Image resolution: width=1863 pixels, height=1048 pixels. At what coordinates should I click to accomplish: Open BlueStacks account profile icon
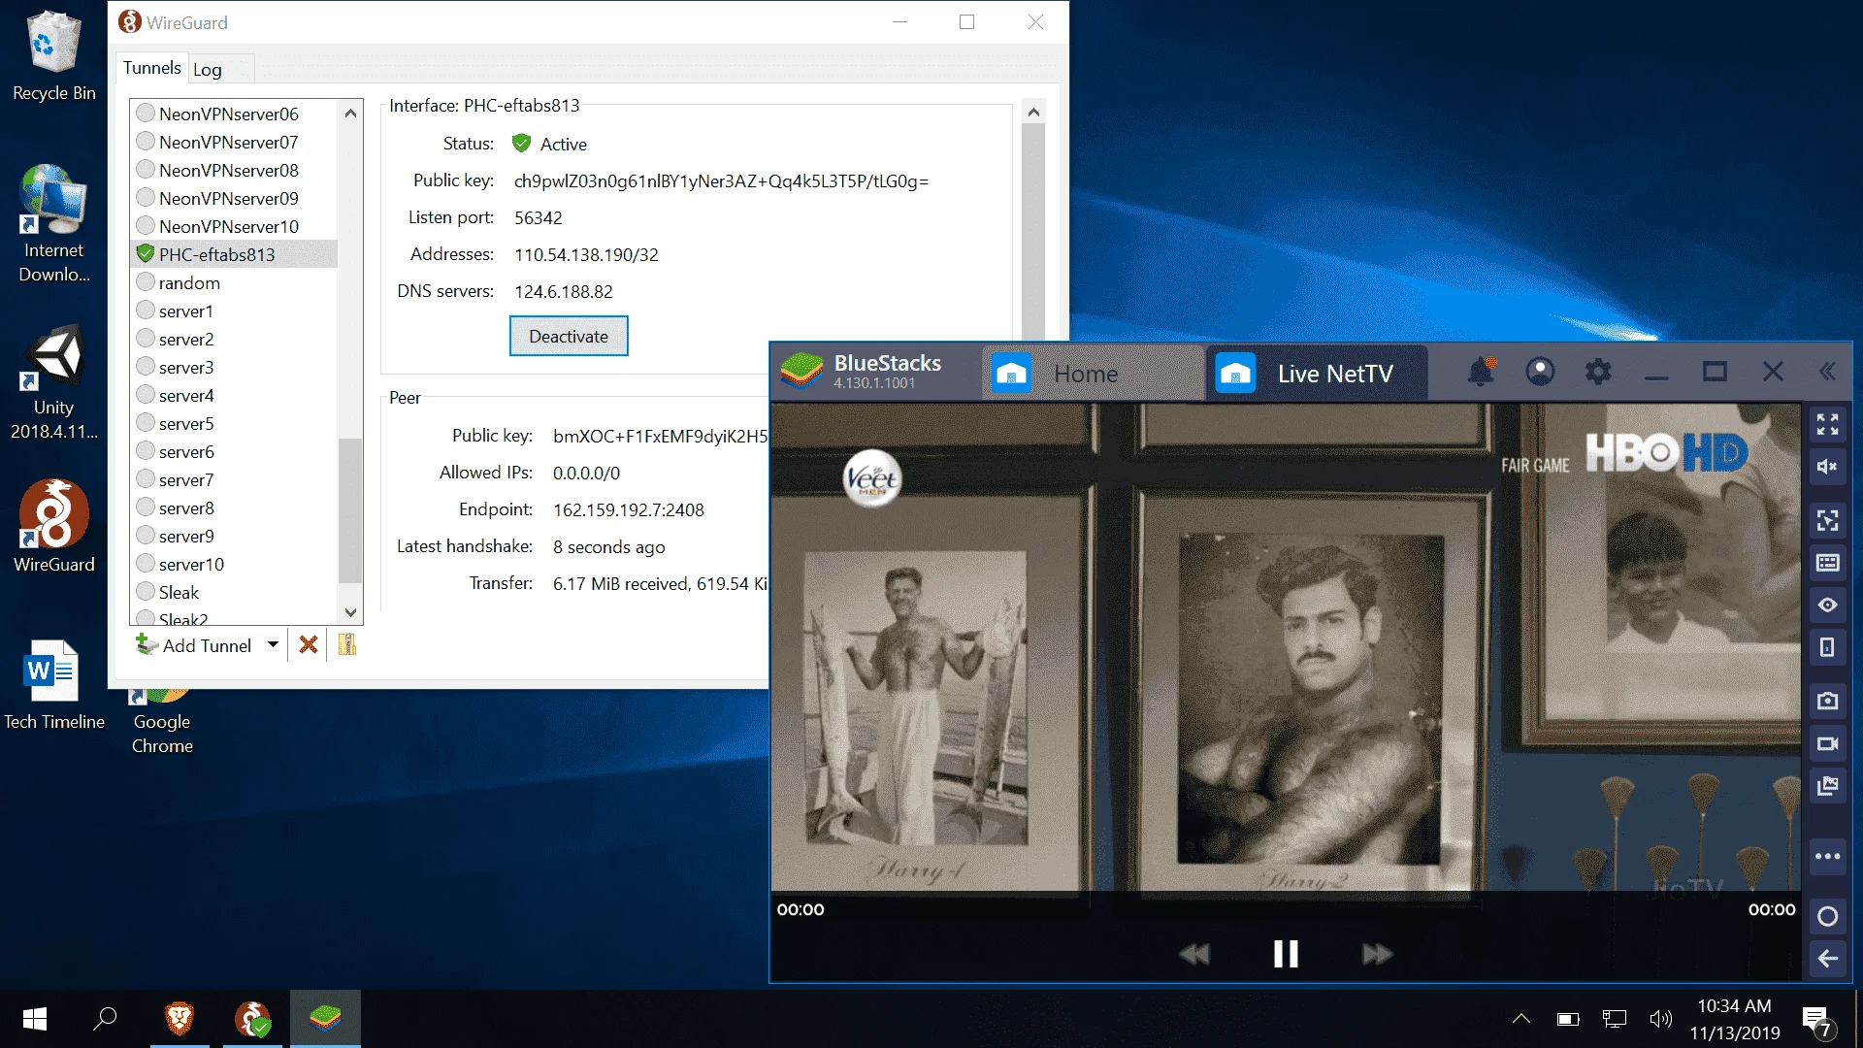(x=1540, y=372)
